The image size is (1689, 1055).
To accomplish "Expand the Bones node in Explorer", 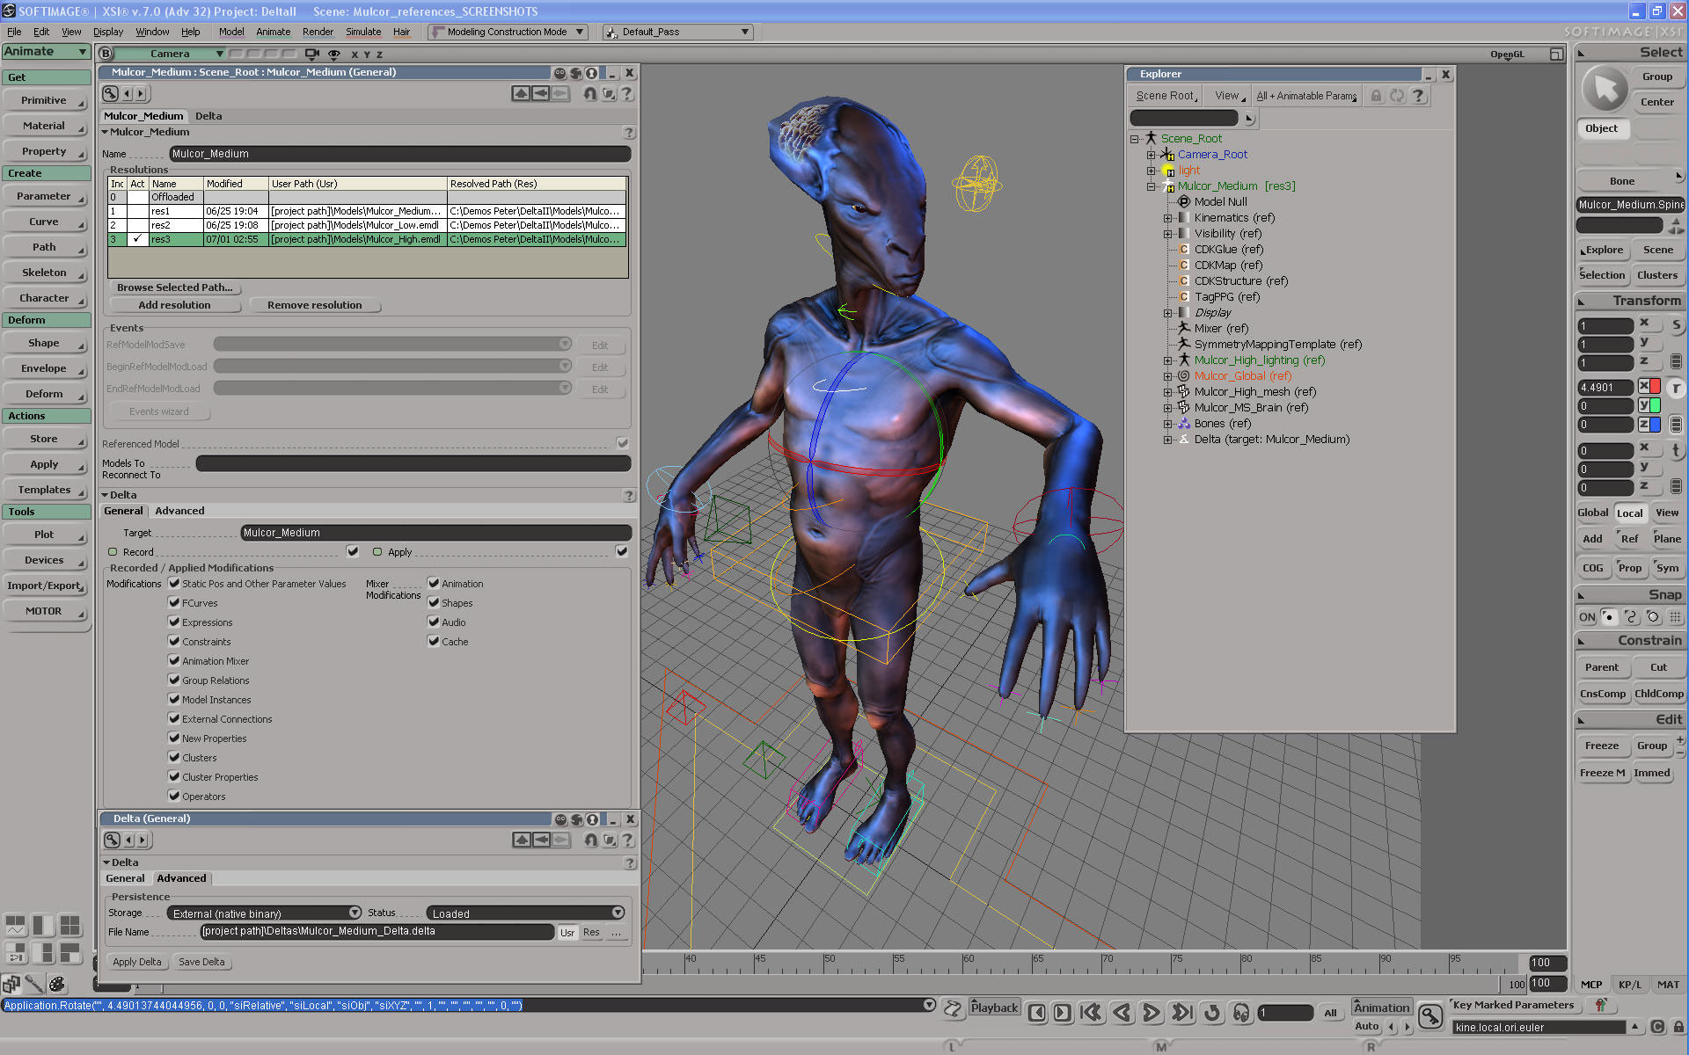I will tap(1167, 424).
